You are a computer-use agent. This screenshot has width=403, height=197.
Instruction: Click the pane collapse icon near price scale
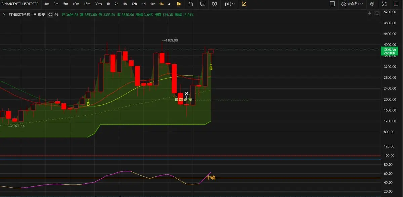pos(377,13)
